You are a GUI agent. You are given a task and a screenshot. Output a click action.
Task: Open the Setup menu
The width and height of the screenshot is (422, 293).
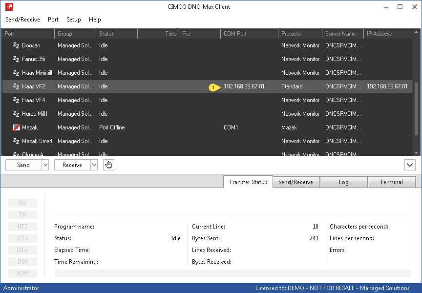click(73, 20)
